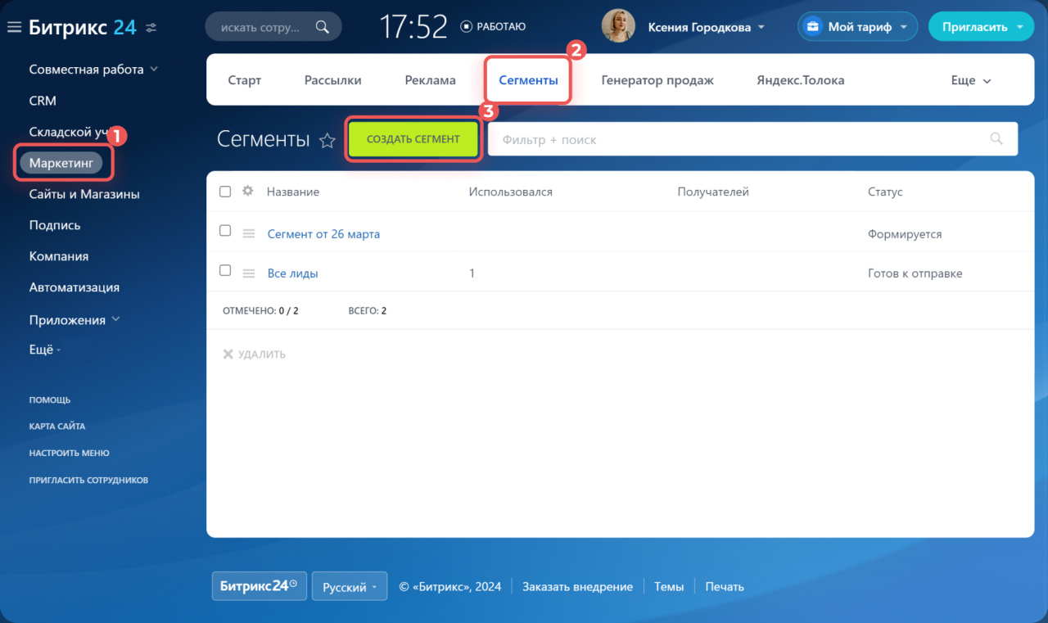Switch to the Рассылки tab
Image resolution: width=1048 pixels, height=623 pixels.
click(332, 80)
